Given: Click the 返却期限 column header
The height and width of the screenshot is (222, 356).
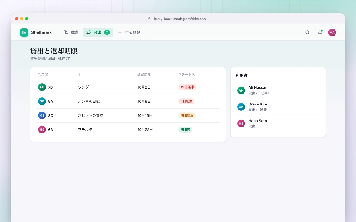Looking at the screenshot, I should coord(144,75).
